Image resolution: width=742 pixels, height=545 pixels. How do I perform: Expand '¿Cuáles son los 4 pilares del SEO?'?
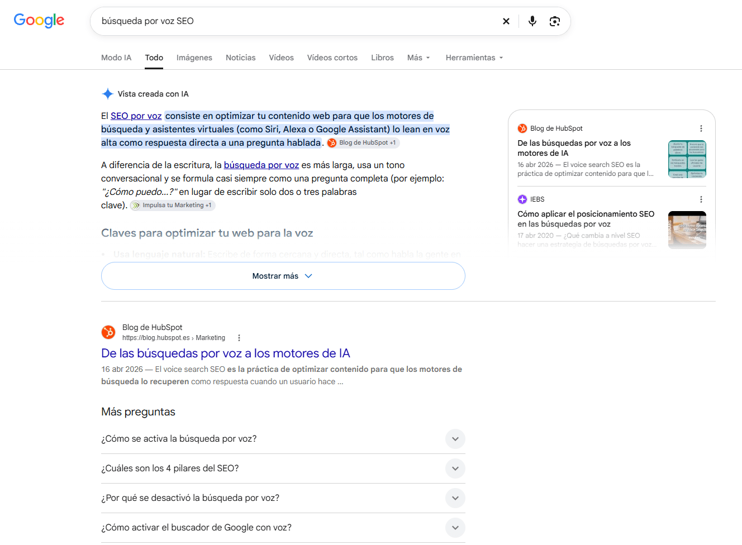283,468
